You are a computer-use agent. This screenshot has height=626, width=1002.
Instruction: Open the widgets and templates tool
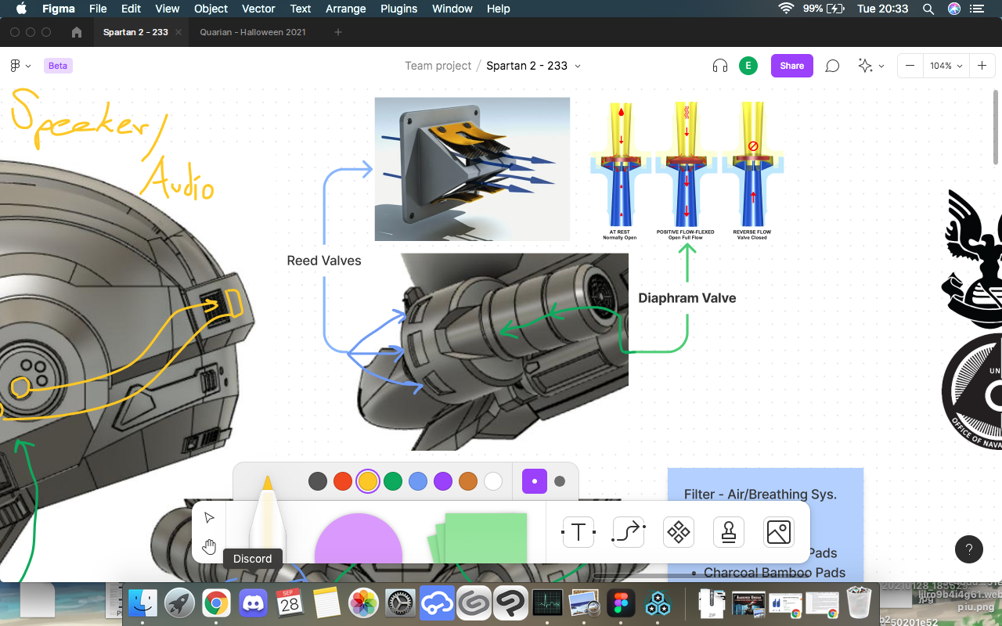pos(678,532)
